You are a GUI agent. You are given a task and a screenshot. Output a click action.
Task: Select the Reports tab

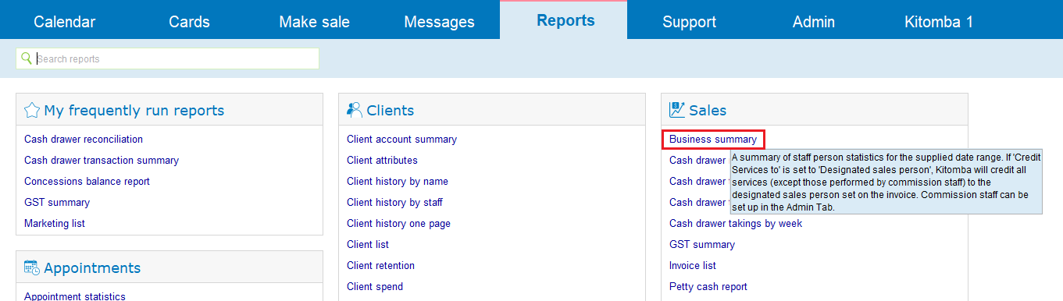[565, 20]
